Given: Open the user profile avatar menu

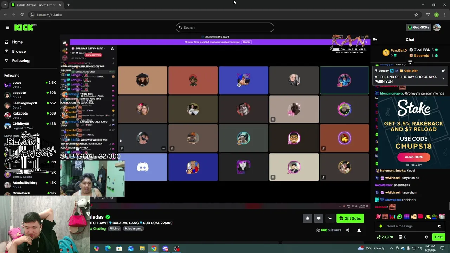Looking at the screenshot, I should (437, 27).
